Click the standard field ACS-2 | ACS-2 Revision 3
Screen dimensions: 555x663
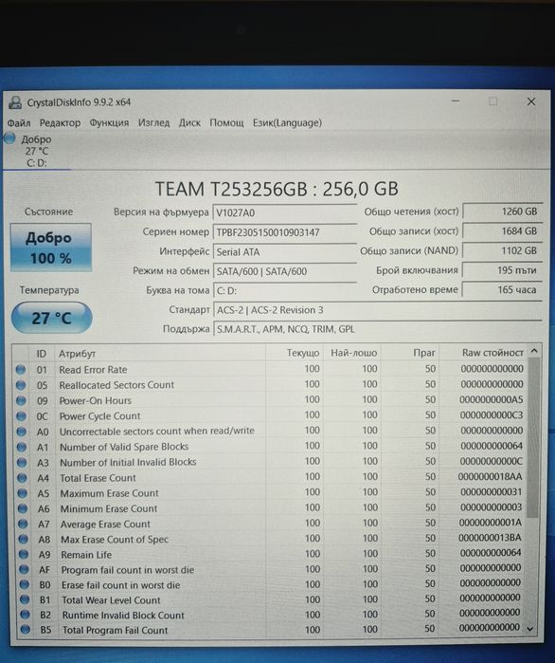pyautogui.click(x=378, y=310)
